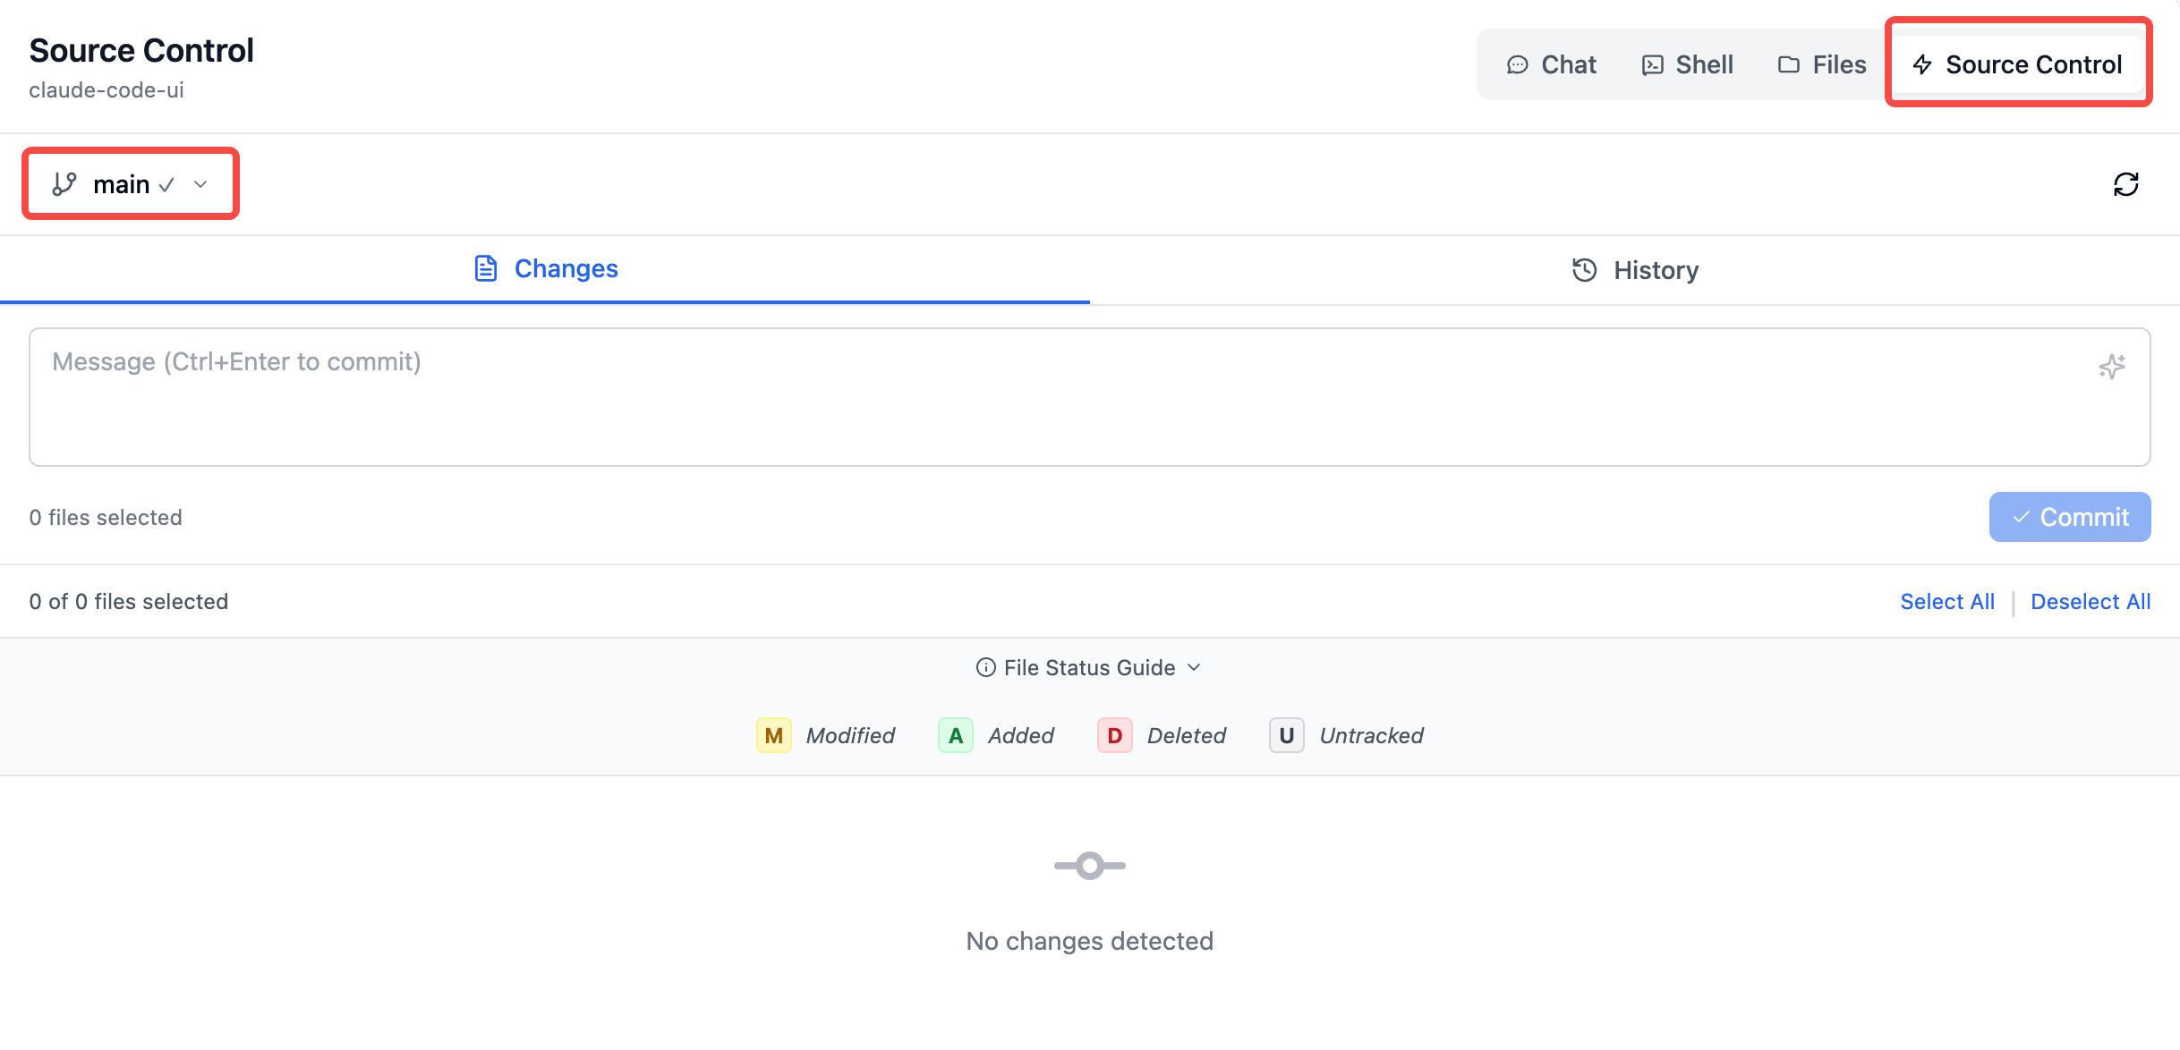Click the Modified M status badge
The width and height of the screenshot is (2180, 1050).
coord(773,735)
